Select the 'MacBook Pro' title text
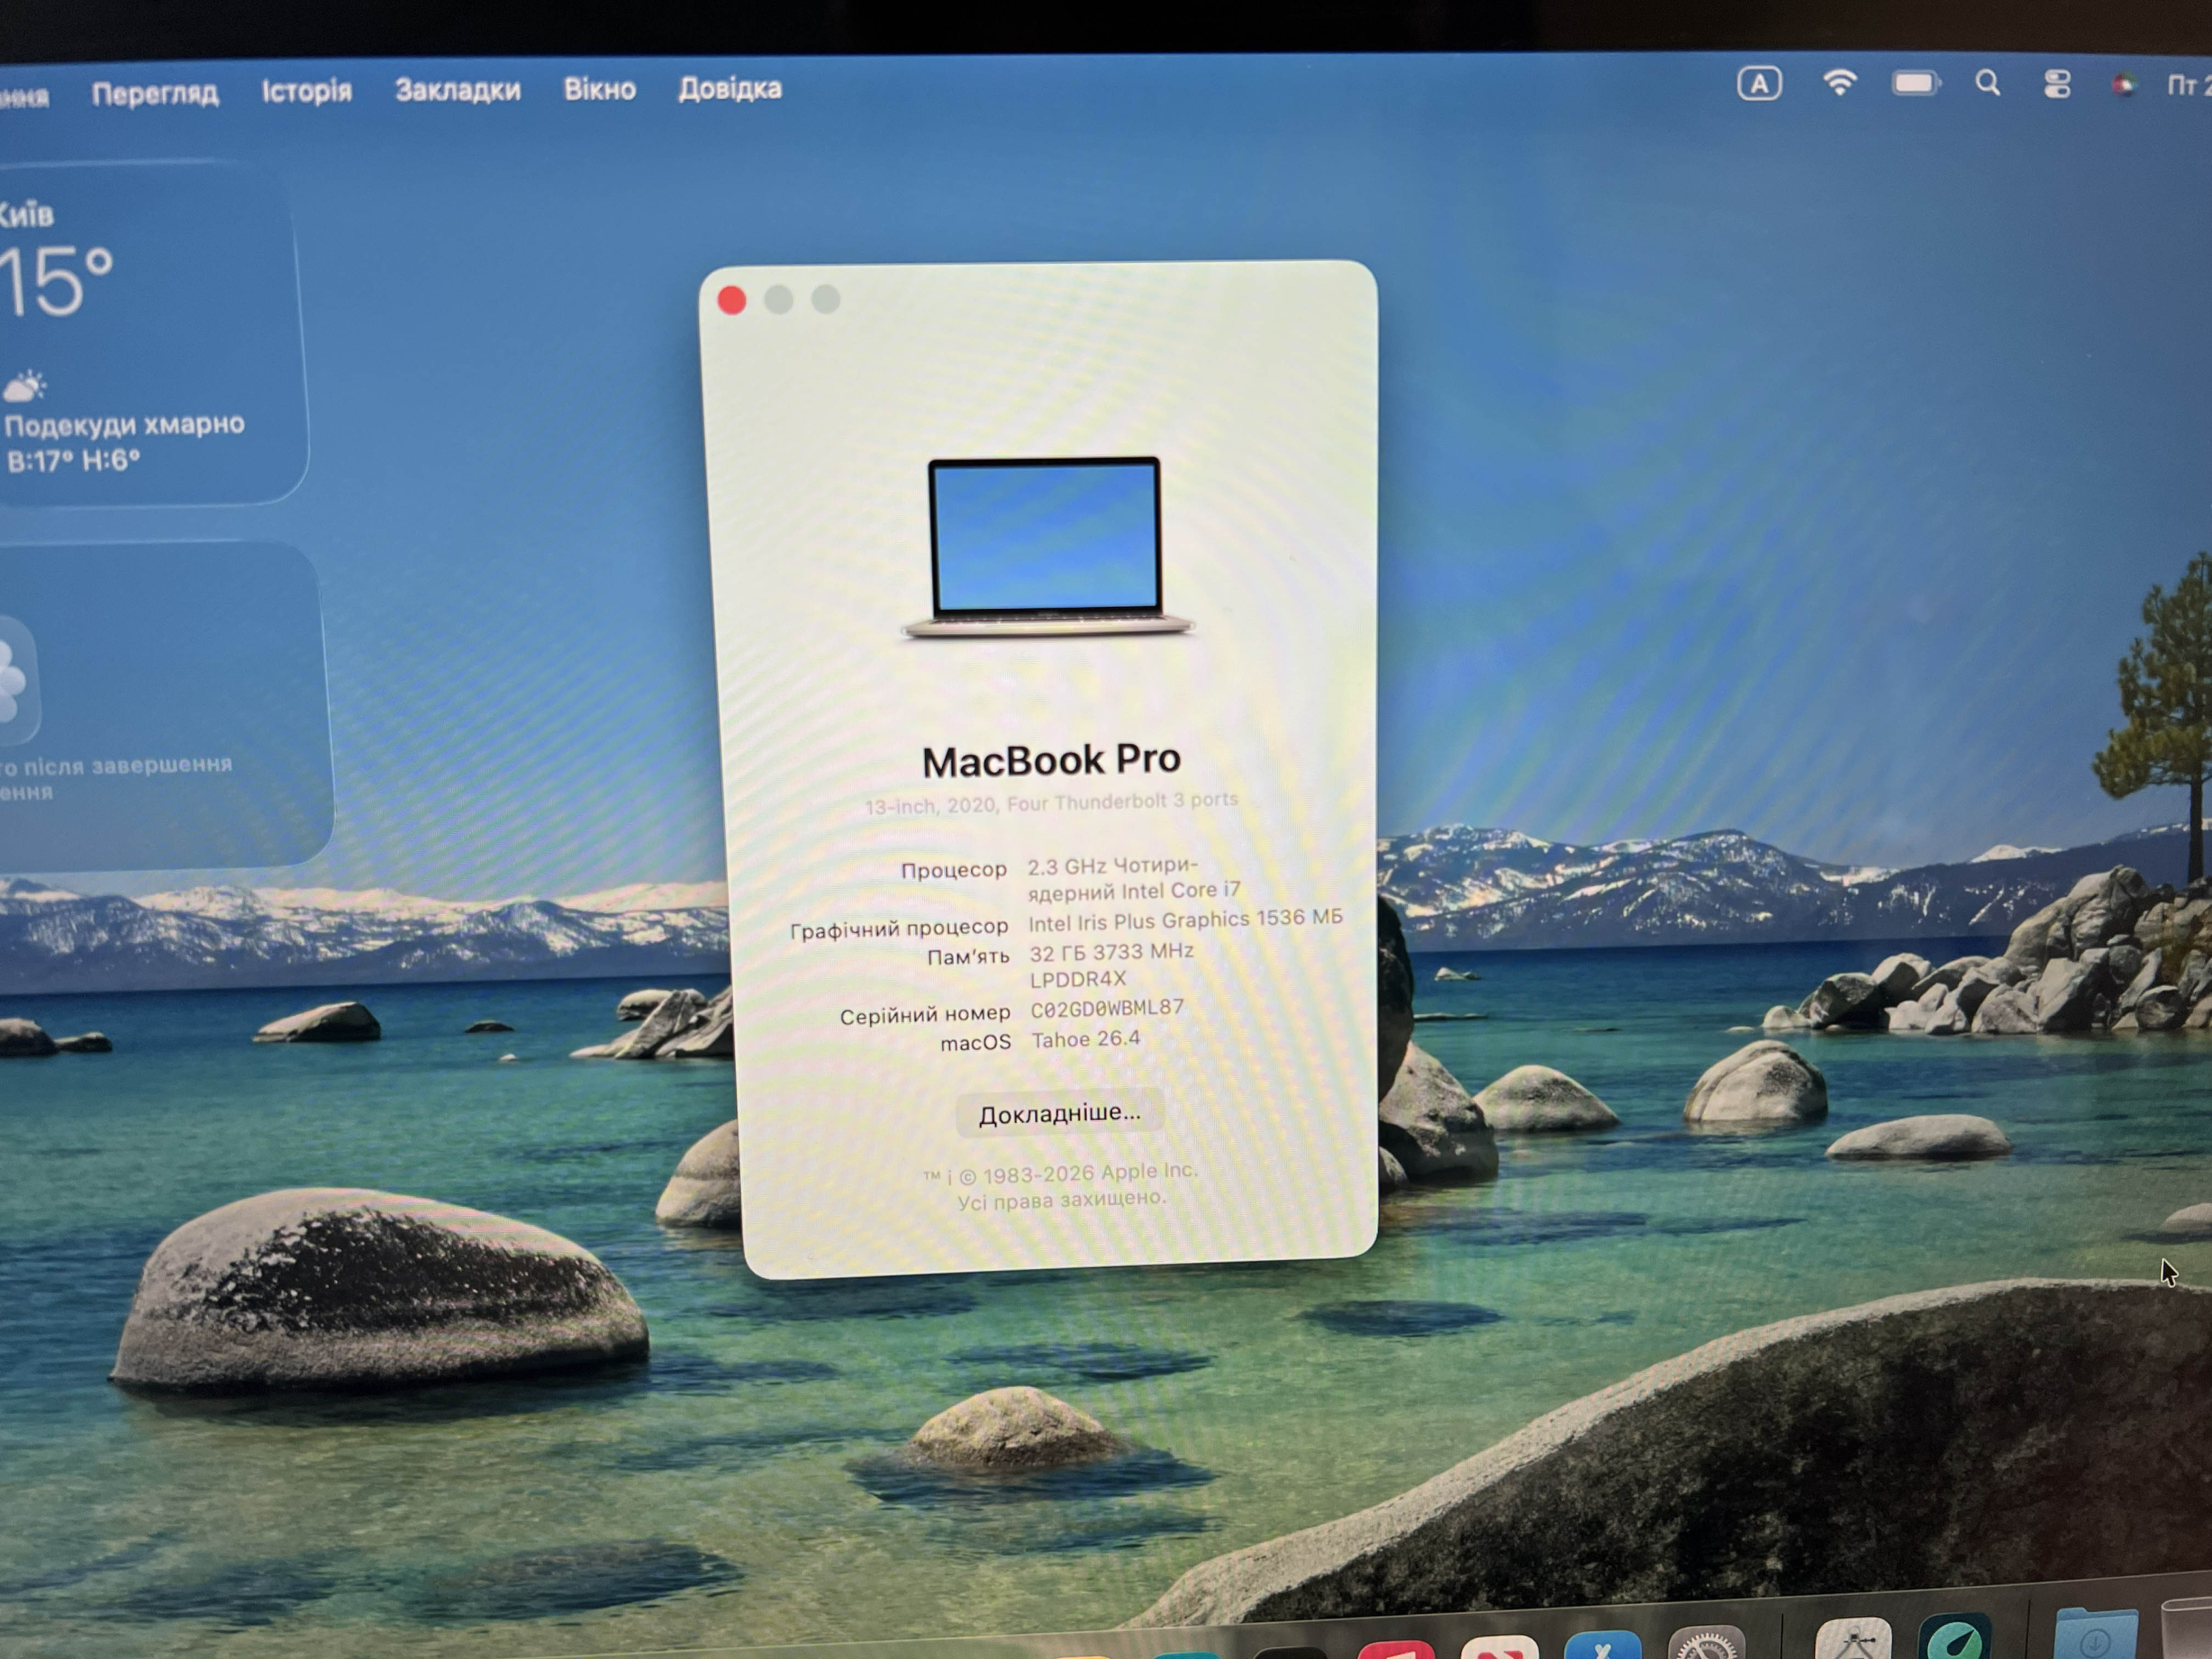Screen dimensions: 2212x1659 coord(1051,761)
